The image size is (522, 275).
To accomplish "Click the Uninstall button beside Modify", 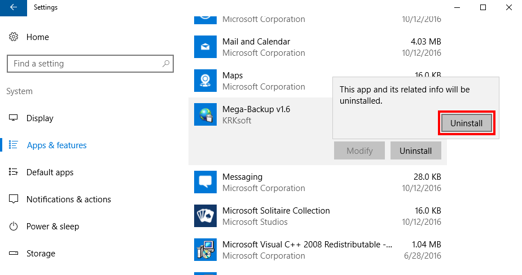I will (x=416, y=150).
